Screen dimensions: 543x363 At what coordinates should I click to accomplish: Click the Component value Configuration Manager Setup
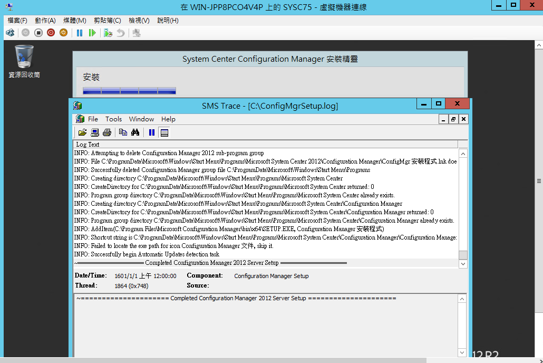tap(271, 276)
